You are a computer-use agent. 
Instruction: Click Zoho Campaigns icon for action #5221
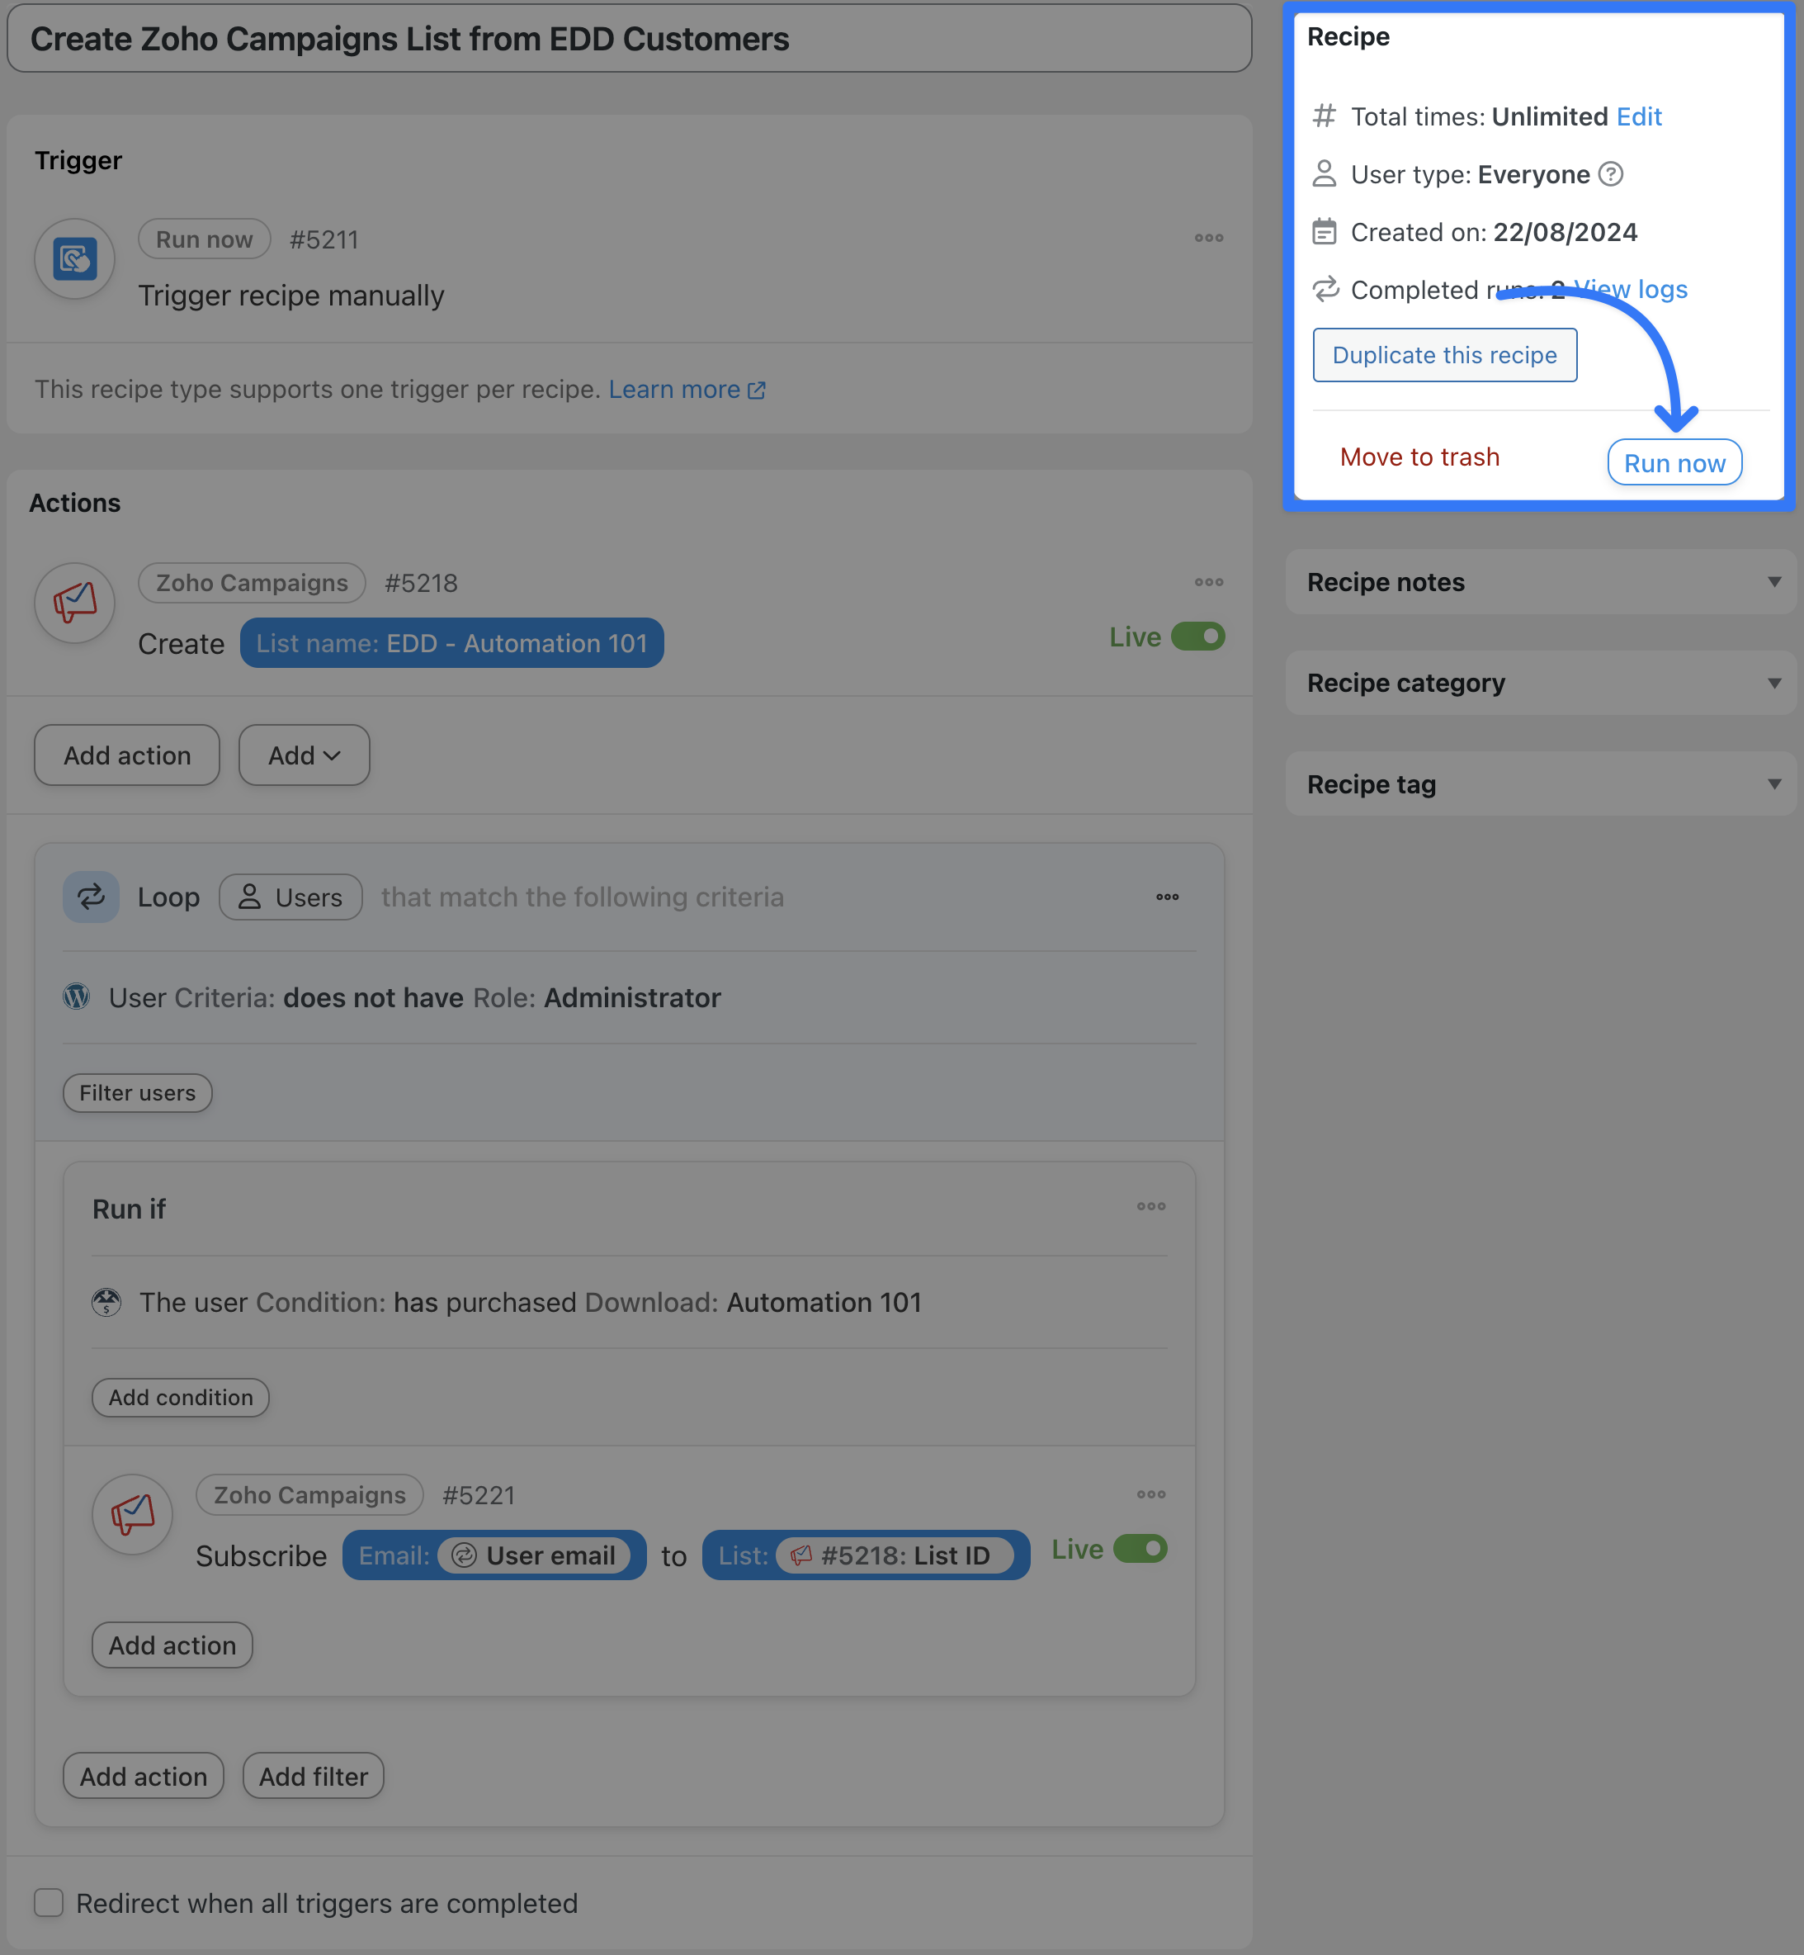[x=133, y=1515]
